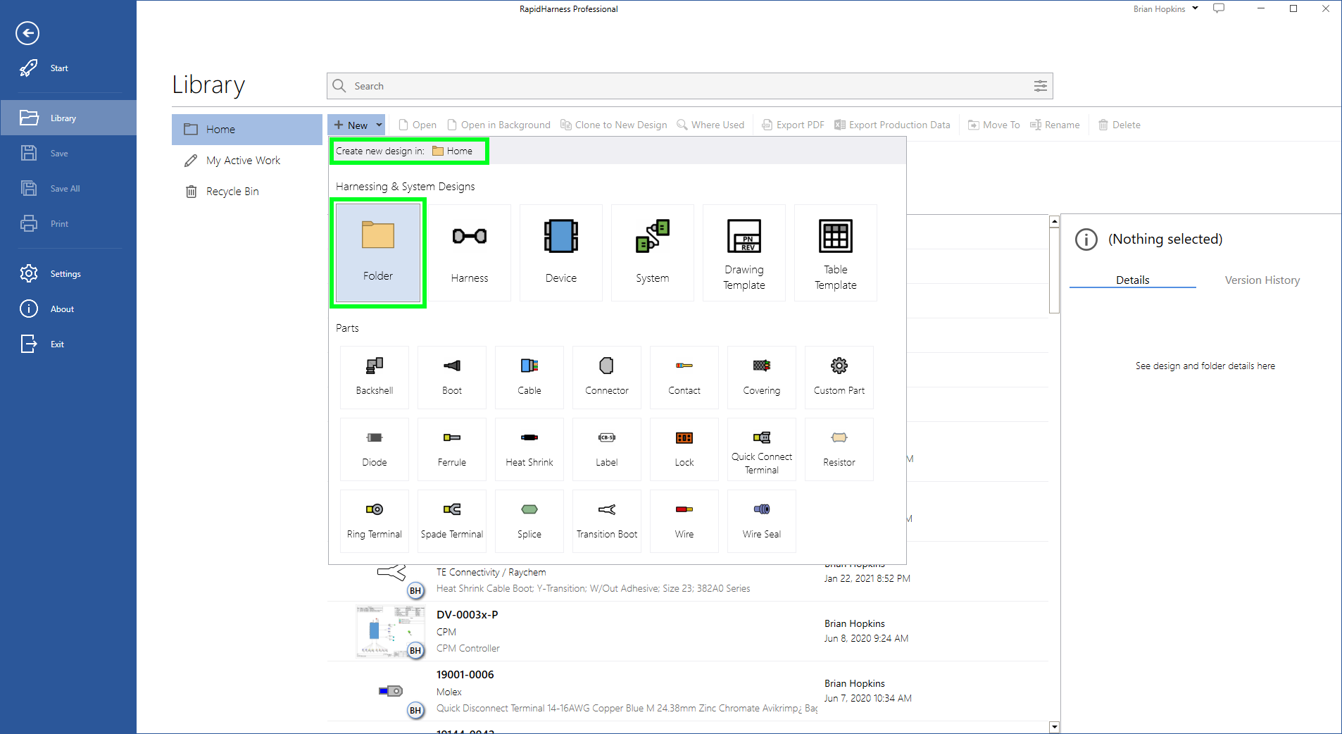
Task: Open My Active Work in the sidebar
Action: (247, 161)
